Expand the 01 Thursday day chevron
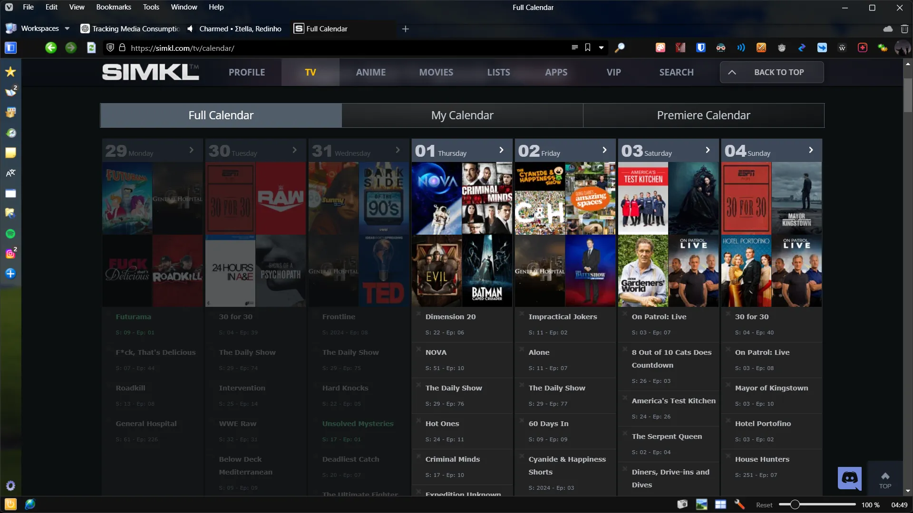Viewport: 913px width, 513px height. [x=501, y=150]
